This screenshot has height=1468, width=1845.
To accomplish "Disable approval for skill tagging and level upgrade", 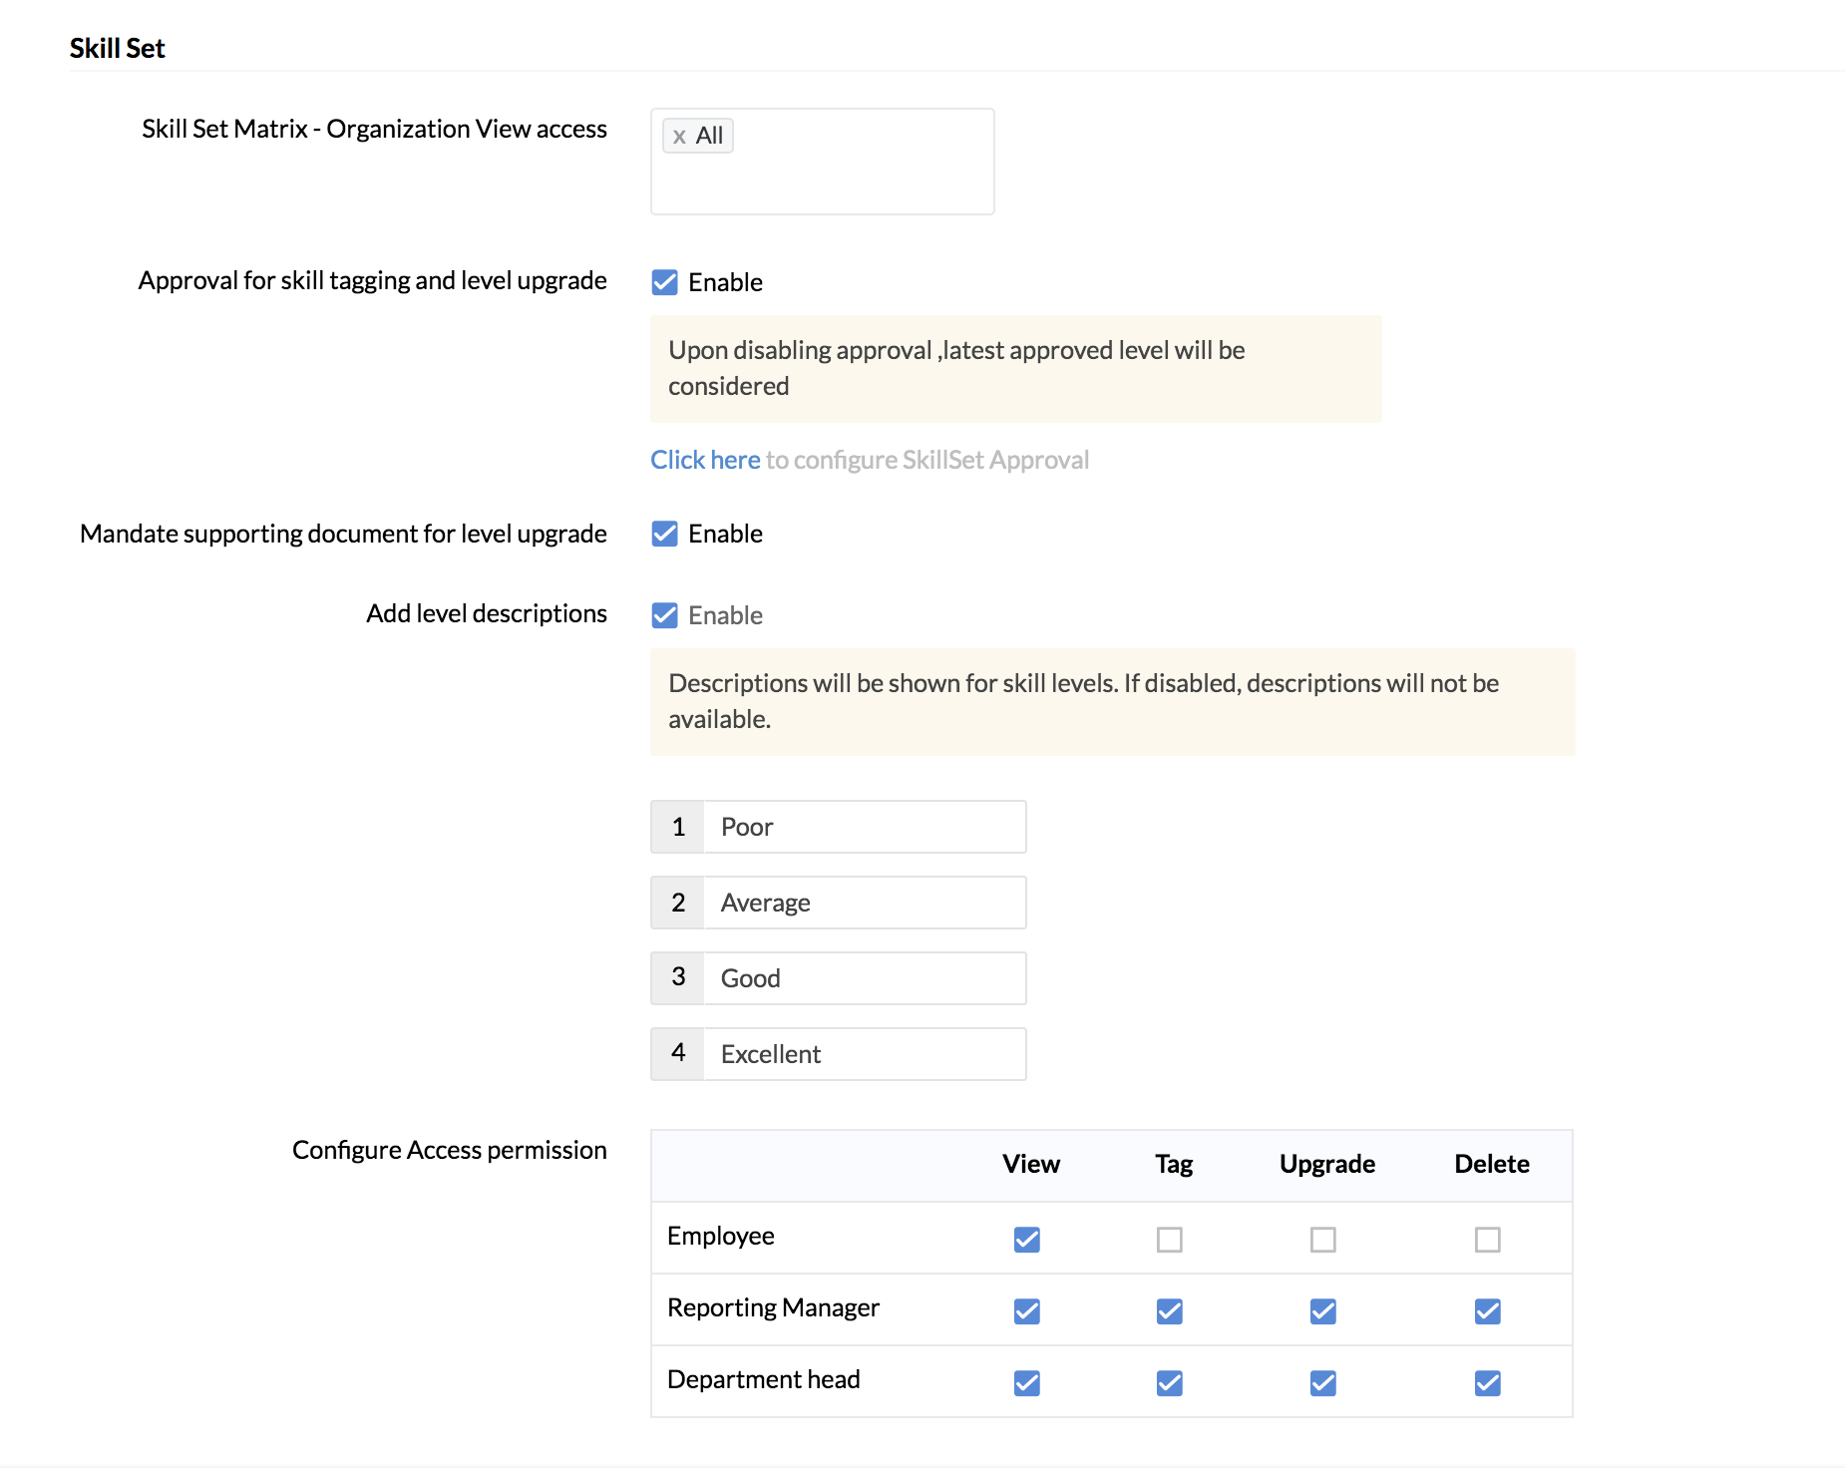I will tap(664, 282).
